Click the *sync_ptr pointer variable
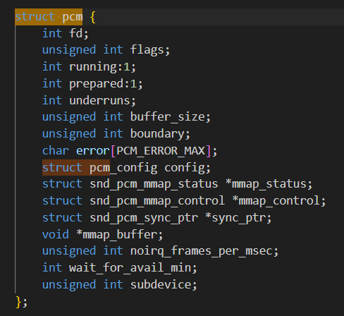The height and width of the screenshot is (316, 344). 235,218
